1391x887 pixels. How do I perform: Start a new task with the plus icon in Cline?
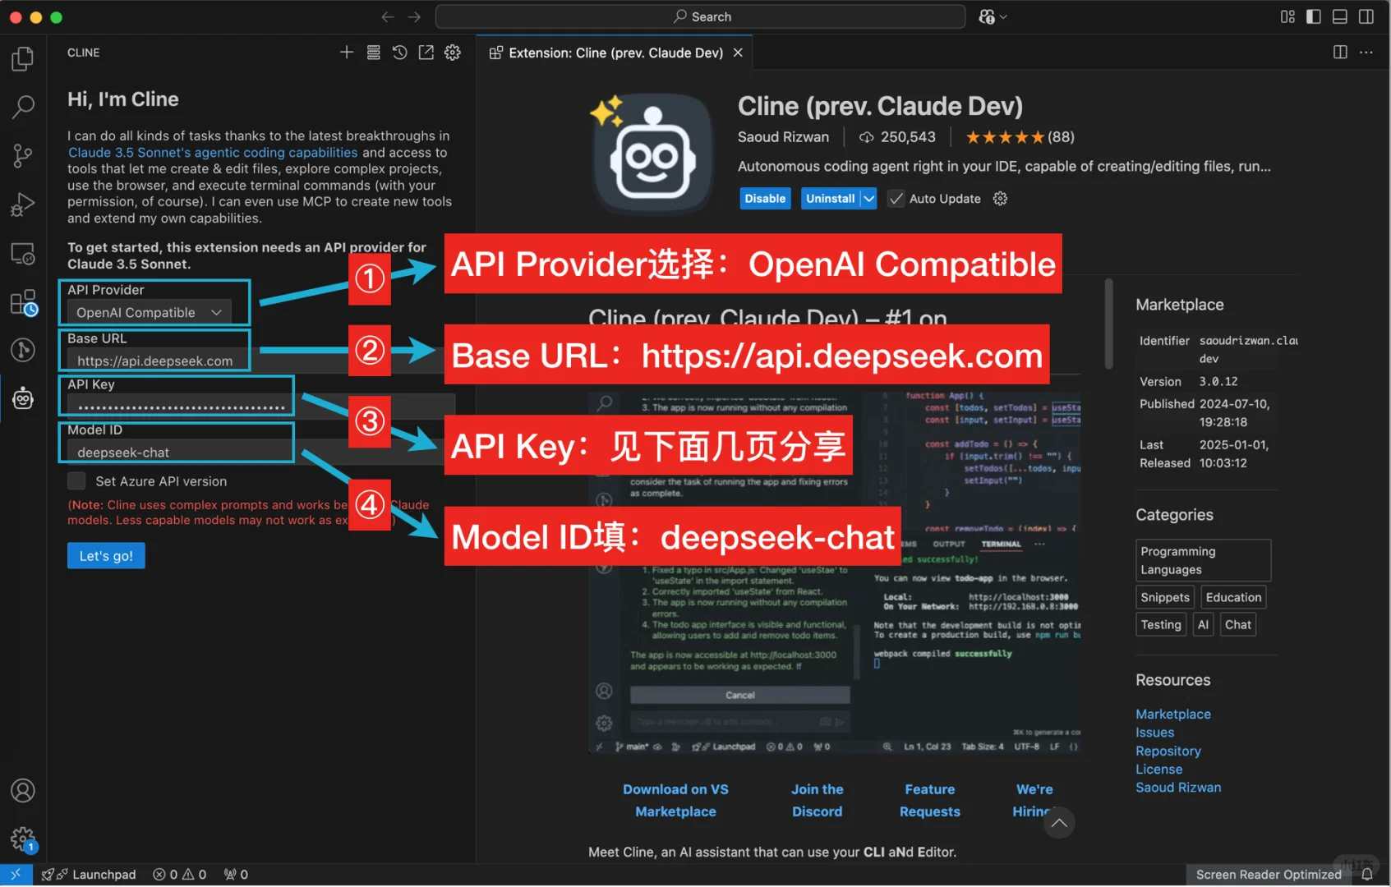pyautogui.click(x=346, y=52)
